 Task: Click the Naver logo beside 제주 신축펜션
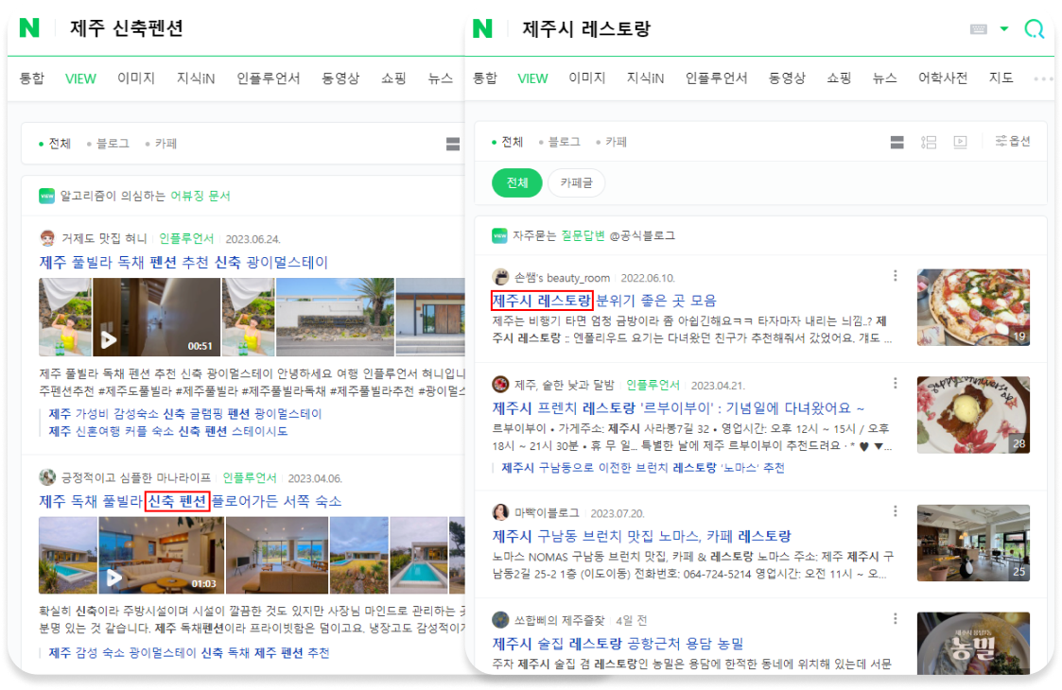coord(29,27)
